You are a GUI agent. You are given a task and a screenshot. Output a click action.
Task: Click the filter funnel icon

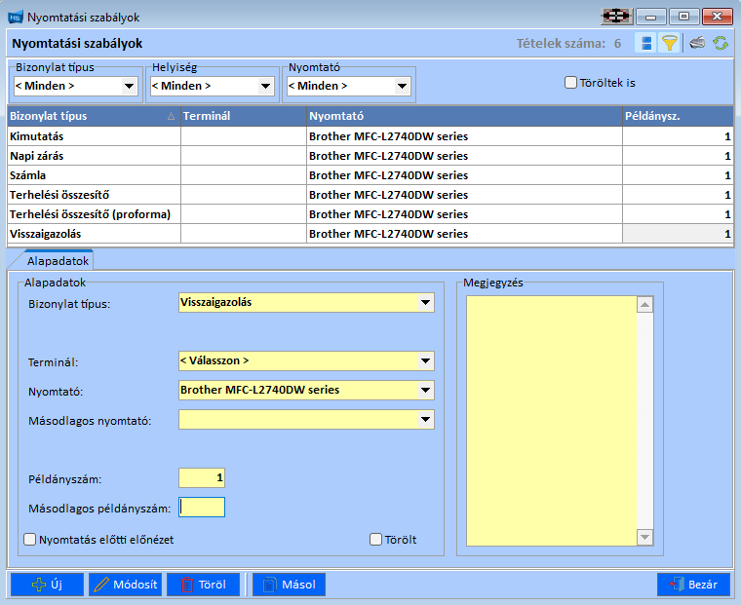pos(670,43)
